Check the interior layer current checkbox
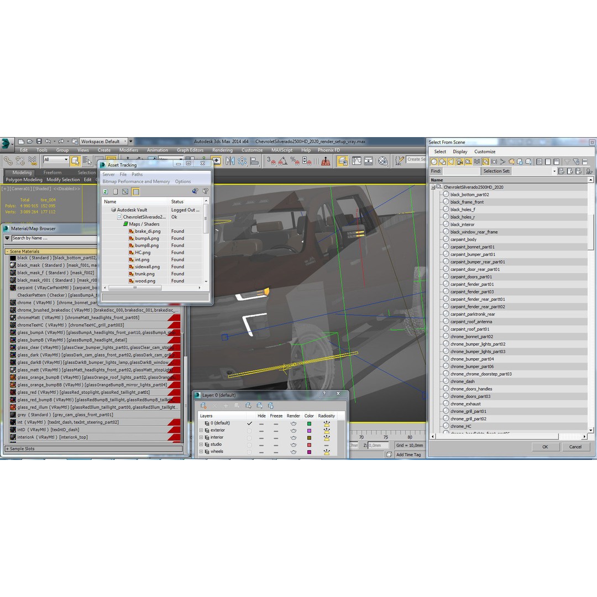The width and height of the screenshot is (597, 597). [249, 438]
